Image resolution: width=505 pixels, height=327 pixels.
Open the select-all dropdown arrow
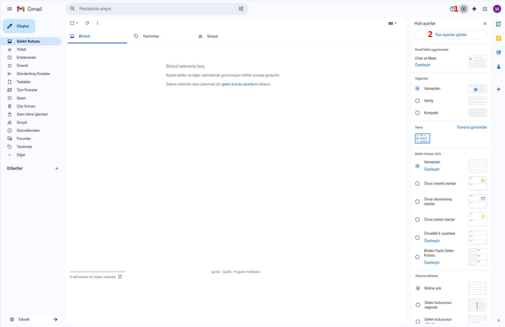[77, 23]
